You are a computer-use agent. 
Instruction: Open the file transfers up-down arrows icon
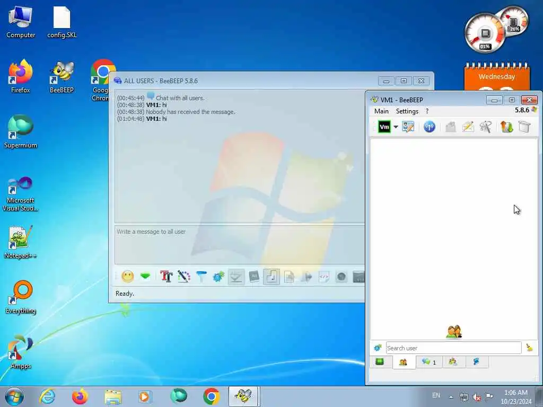click(x=506, y=127)
